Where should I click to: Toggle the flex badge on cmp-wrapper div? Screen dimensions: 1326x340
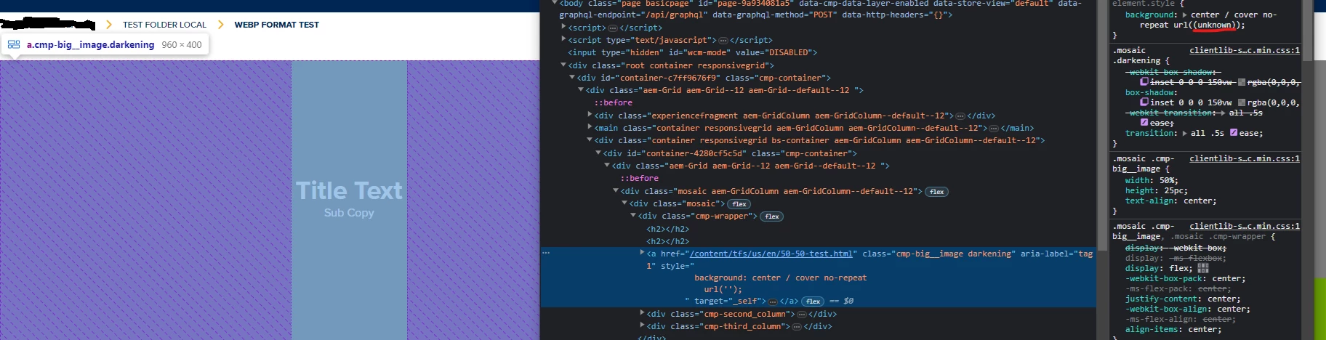[x=771, y=216]
